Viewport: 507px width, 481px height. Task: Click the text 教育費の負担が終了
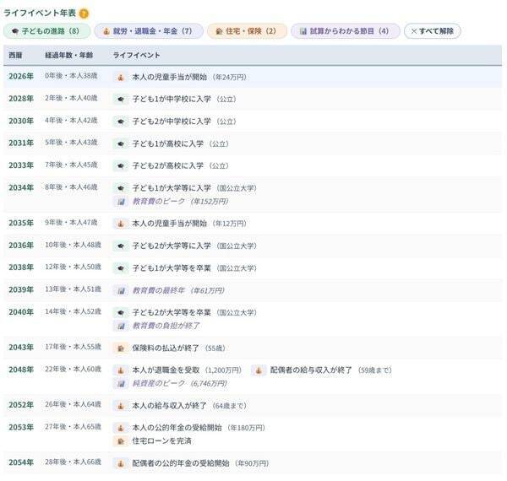[x=166, y=326]
